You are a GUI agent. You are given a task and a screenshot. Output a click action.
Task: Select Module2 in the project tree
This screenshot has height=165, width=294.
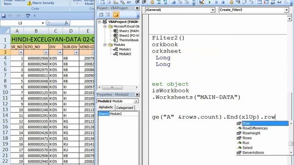click(x=125, y=54)
